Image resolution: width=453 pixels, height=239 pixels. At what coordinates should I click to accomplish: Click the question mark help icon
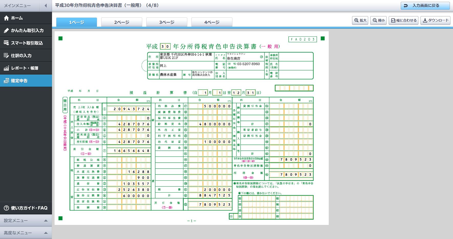(6, 208)
